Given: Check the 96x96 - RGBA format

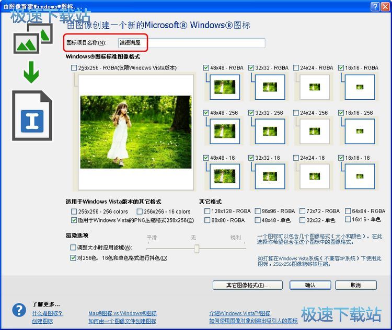Looking at the screenshot, I should [x=258, y=211].
